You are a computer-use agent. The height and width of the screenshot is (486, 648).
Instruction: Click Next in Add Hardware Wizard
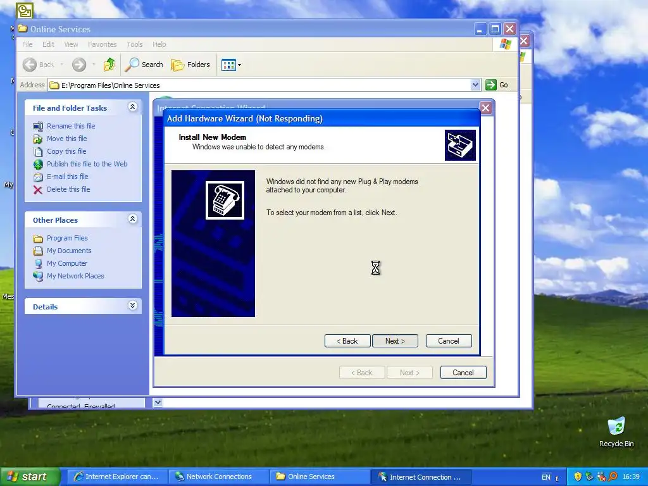(395, 341)
